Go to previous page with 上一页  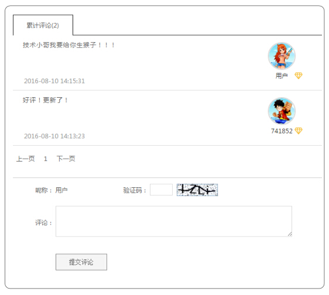coord(25,159)
